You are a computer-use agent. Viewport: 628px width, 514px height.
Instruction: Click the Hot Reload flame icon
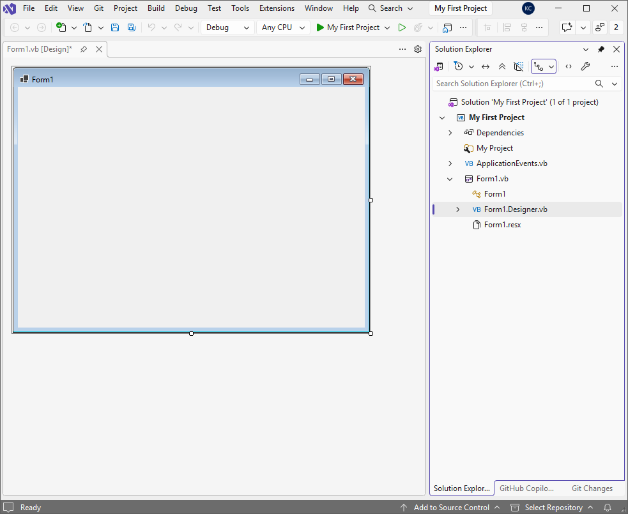(x=418, y=27)
